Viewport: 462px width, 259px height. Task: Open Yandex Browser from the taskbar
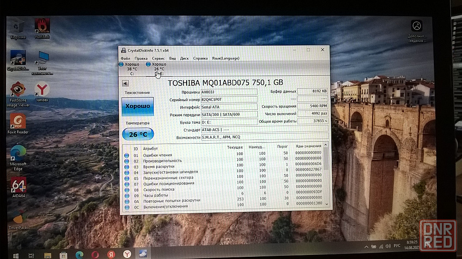[127, 254]
